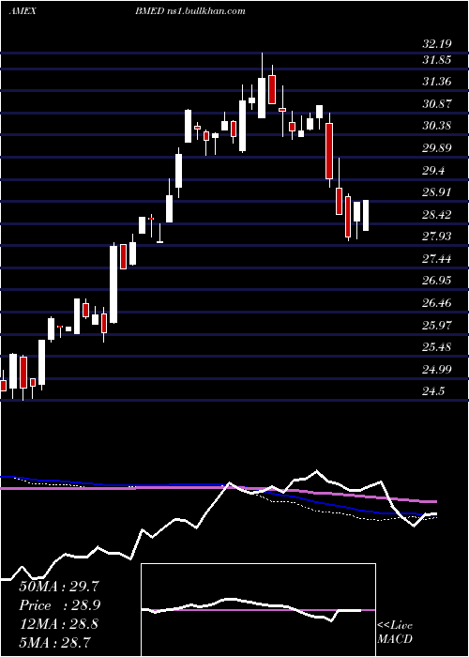Click the 25.48 price axis label
The image size is (469, 657).
click(436, 347)
